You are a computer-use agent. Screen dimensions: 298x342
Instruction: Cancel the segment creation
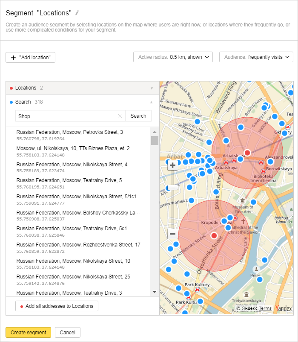pyautogui.click(x=68, y=333)
